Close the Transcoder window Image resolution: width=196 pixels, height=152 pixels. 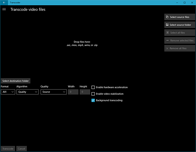[192, 3]
